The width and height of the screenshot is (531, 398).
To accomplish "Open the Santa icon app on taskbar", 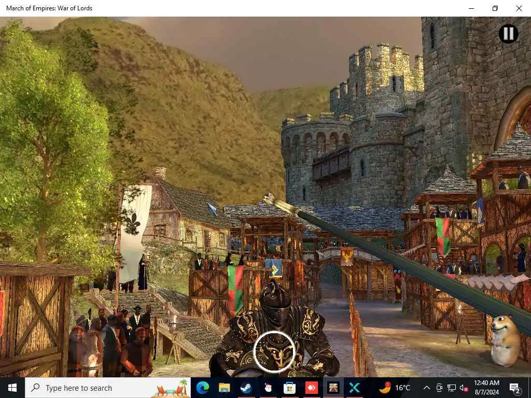I will pyautogui.click(x=268, y=388).
